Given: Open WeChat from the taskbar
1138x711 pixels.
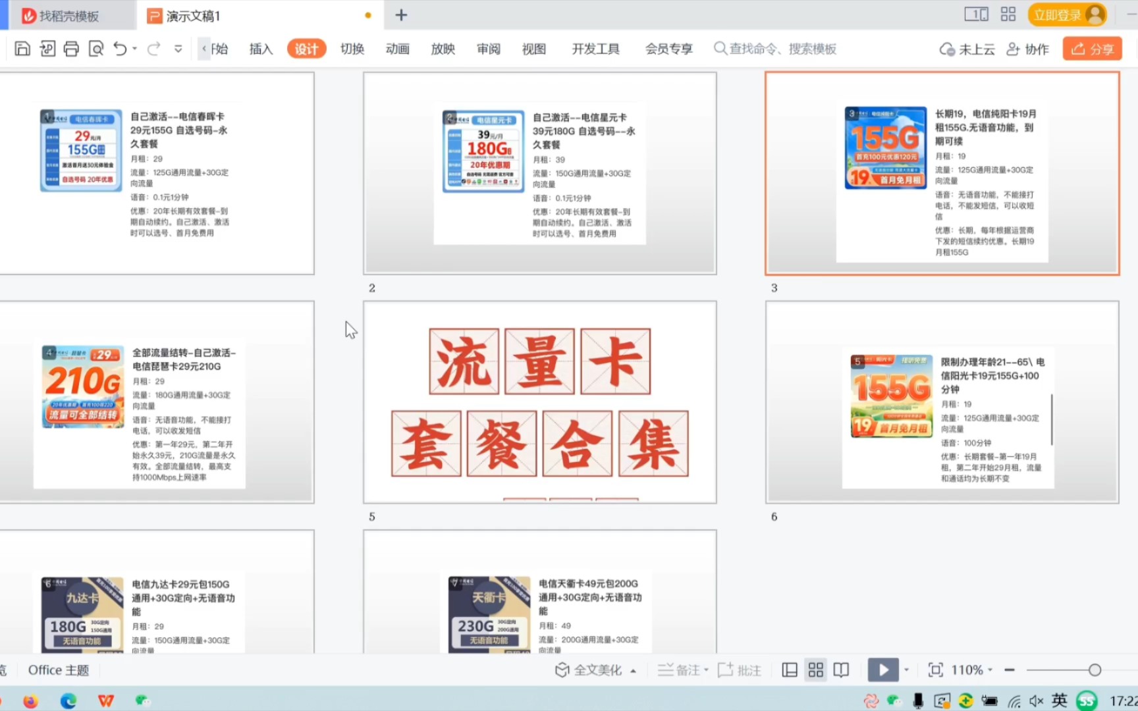Looking at the screenshot, I should [x=143, y=701].
